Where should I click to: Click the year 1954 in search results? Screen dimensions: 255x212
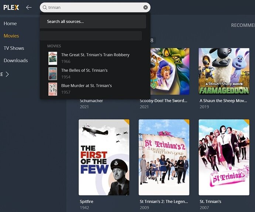point(66,77)
